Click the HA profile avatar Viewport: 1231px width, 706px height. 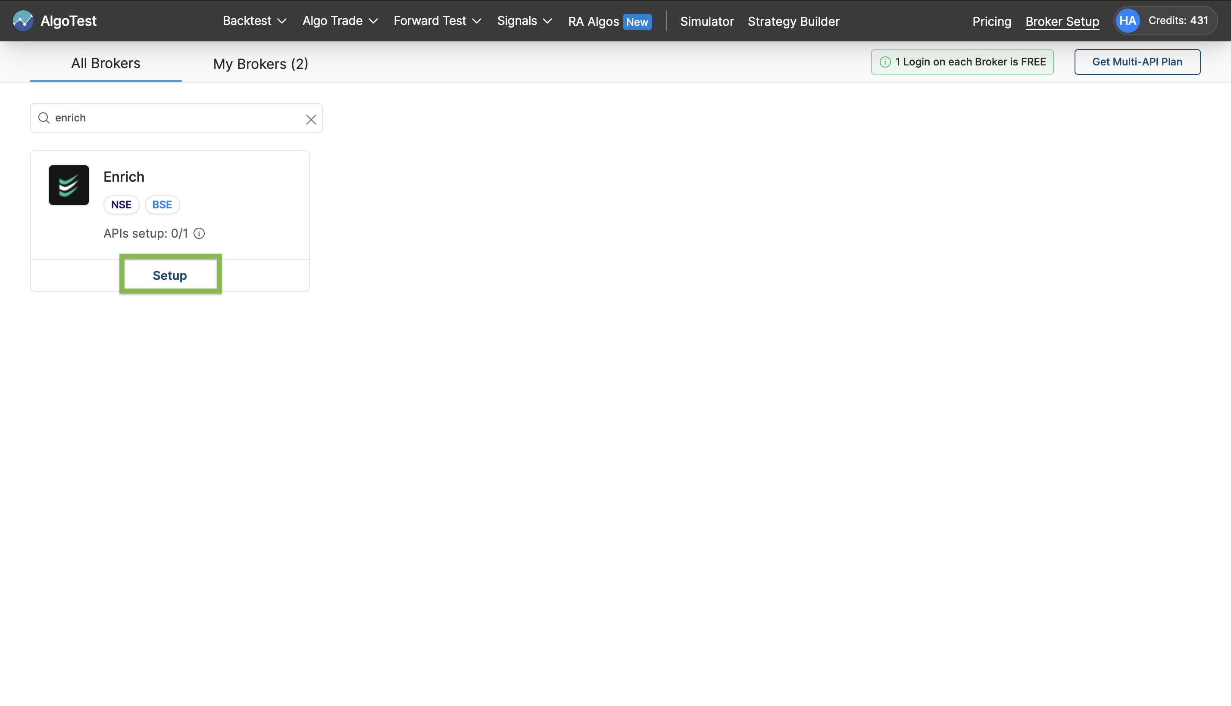1127,21
